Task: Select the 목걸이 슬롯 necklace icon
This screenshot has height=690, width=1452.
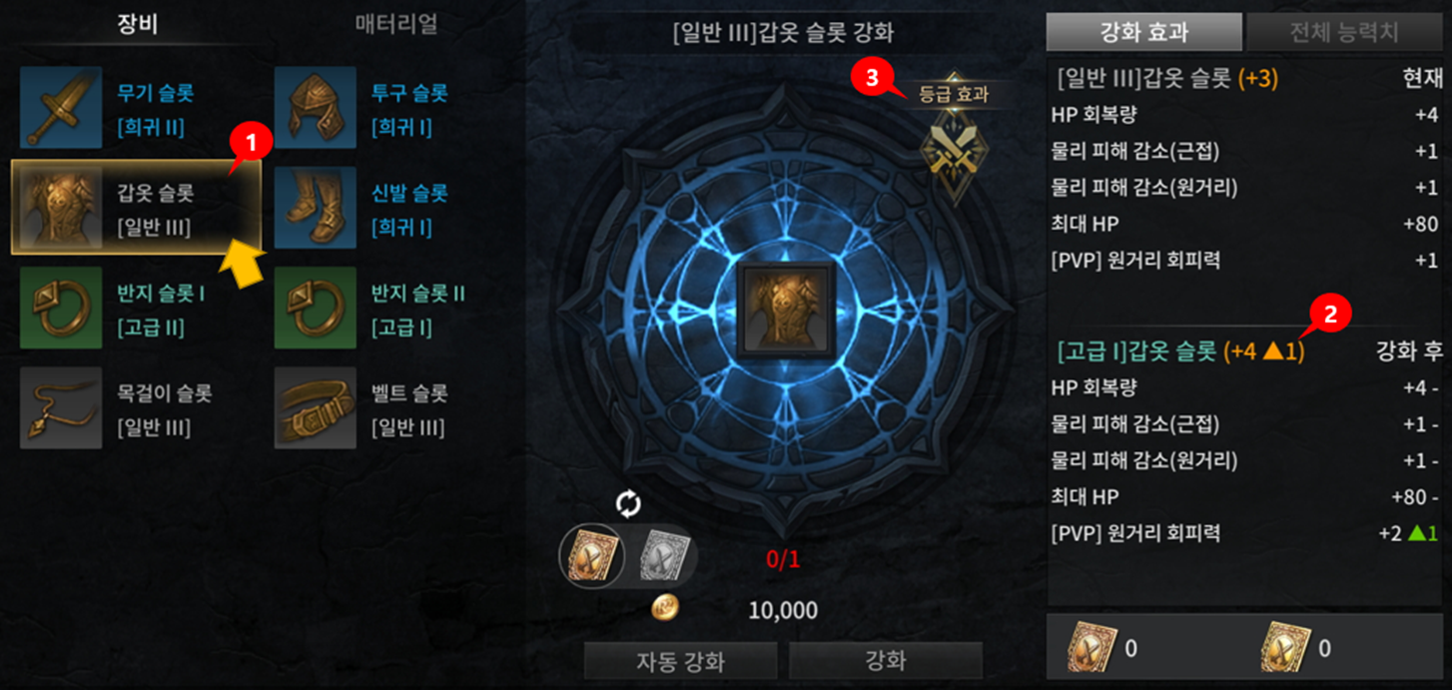Action: click(x=61, y=407)
